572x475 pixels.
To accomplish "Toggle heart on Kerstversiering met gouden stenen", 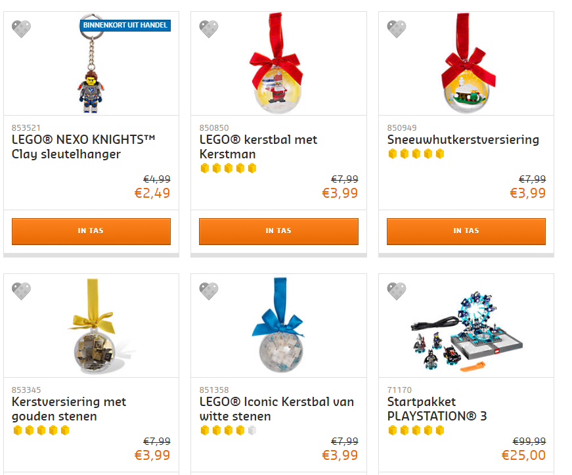I will (21, 291).
